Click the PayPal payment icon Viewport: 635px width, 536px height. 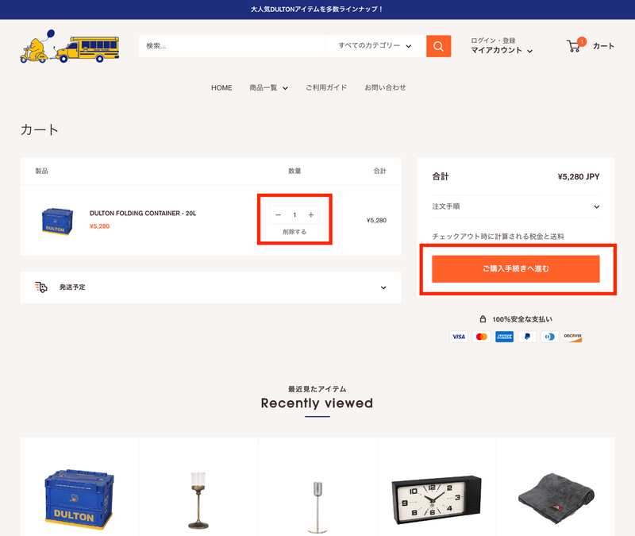(527, 337)
